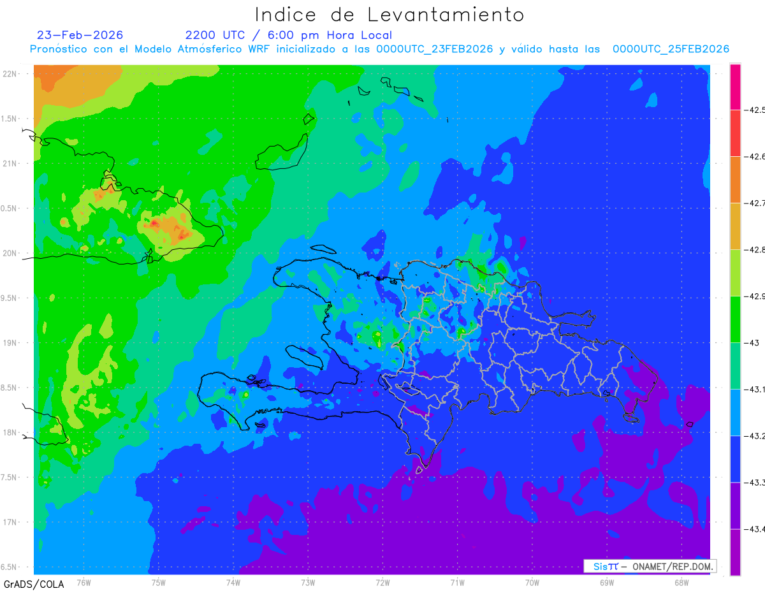
Task: Click the '-42.9' color bar label
Action: (756, 296)
